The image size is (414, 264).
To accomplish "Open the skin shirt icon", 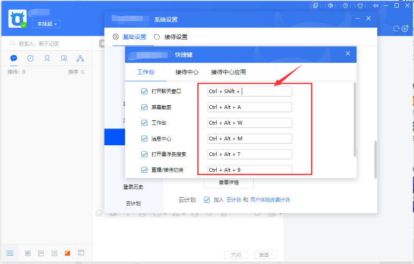I will pyautogui.click(x=360, y=5).
